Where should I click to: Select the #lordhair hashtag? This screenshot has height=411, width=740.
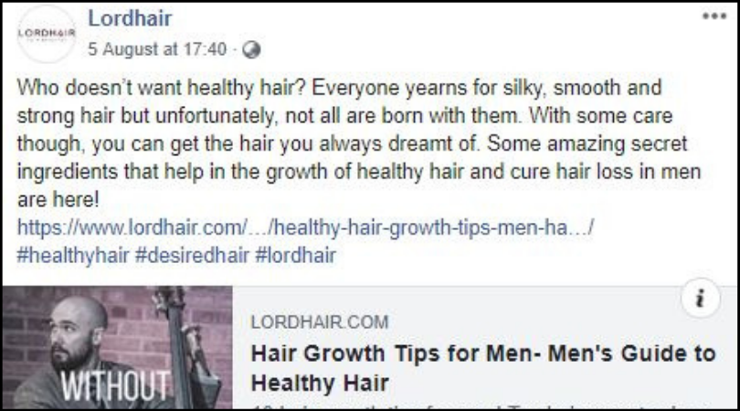(x=295, y=256)
